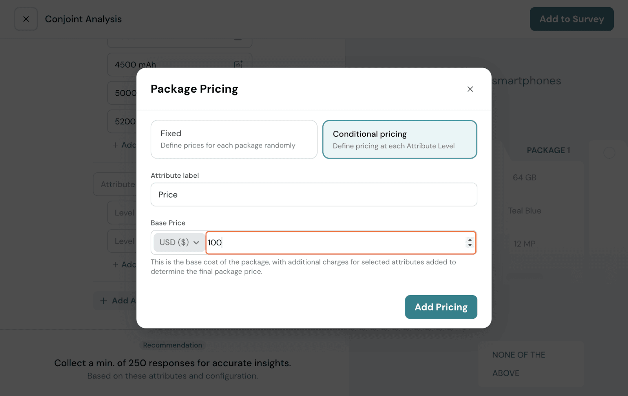Open the USD ($) currency dropdown
Image resolution: width=628 pixels, height=396 pixels.
point(179,243)
